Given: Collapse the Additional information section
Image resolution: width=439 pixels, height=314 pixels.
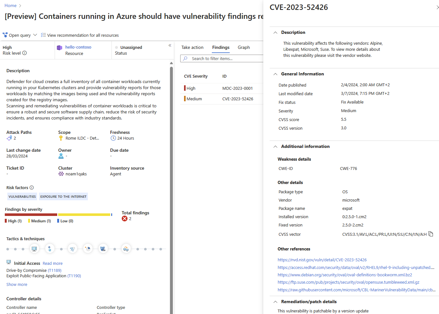Looking at the screenshot, I should click(275, 147).
